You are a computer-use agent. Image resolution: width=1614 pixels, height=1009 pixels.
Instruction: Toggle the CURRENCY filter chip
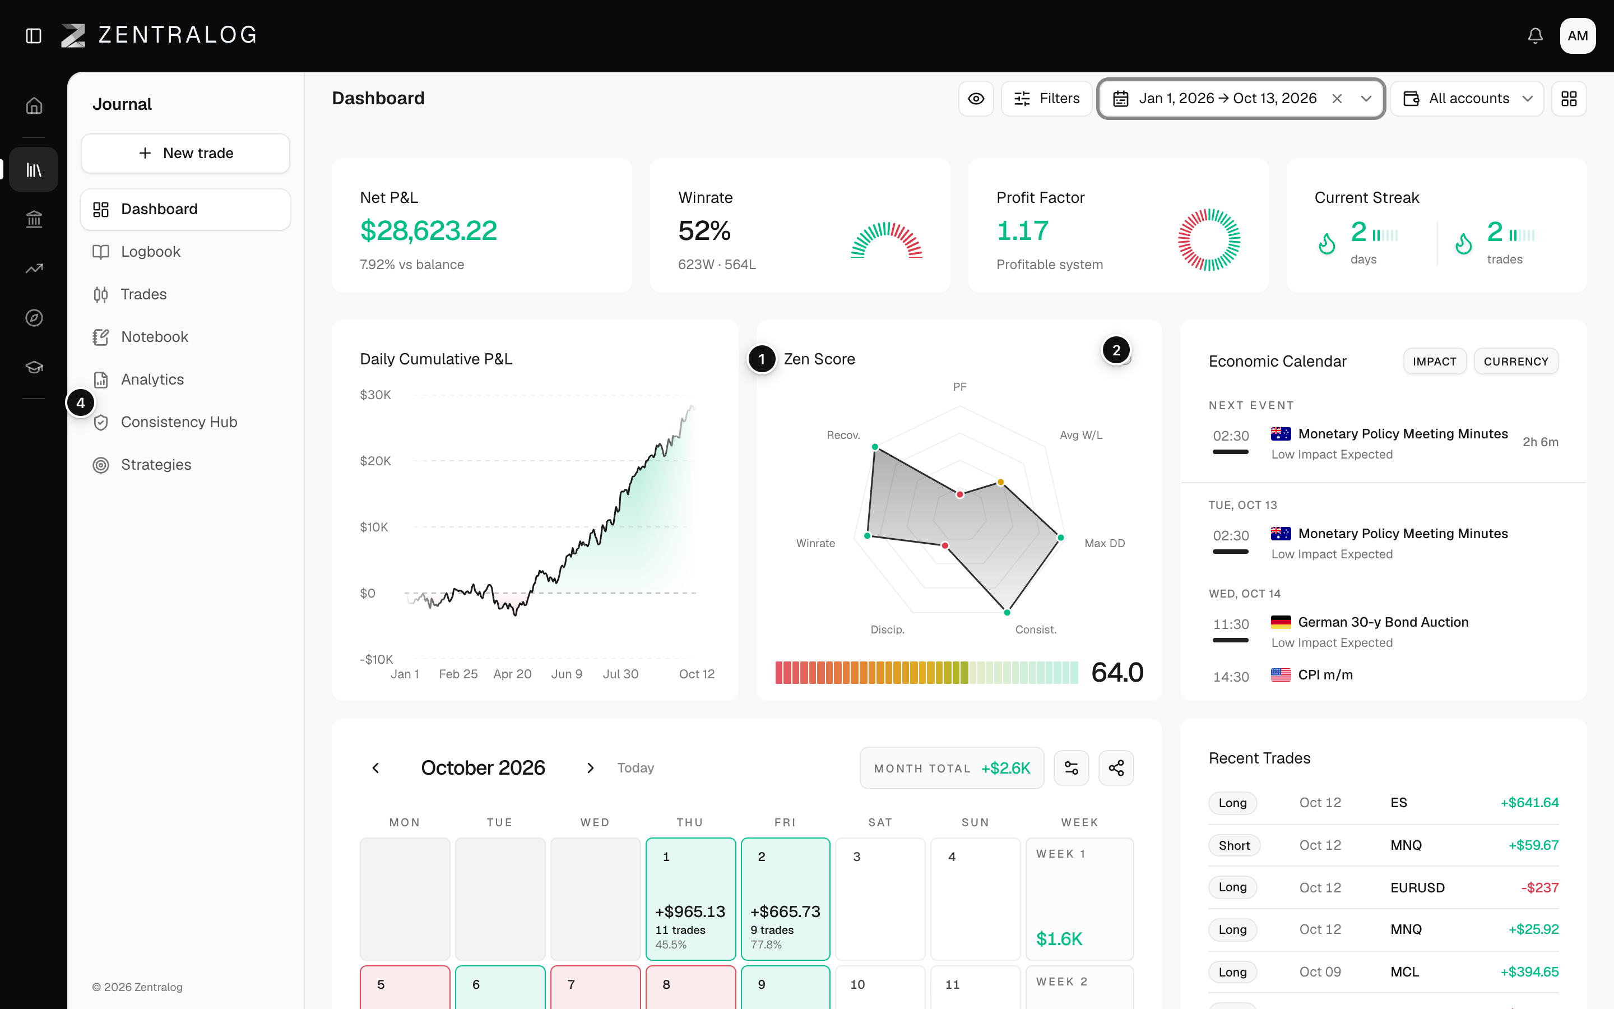[1516, 361]
